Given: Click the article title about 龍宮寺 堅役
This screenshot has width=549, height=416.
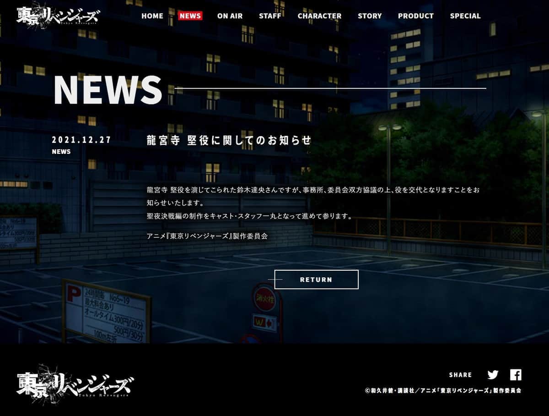Looking at the screenshot, I should click(x=229, y=140).
